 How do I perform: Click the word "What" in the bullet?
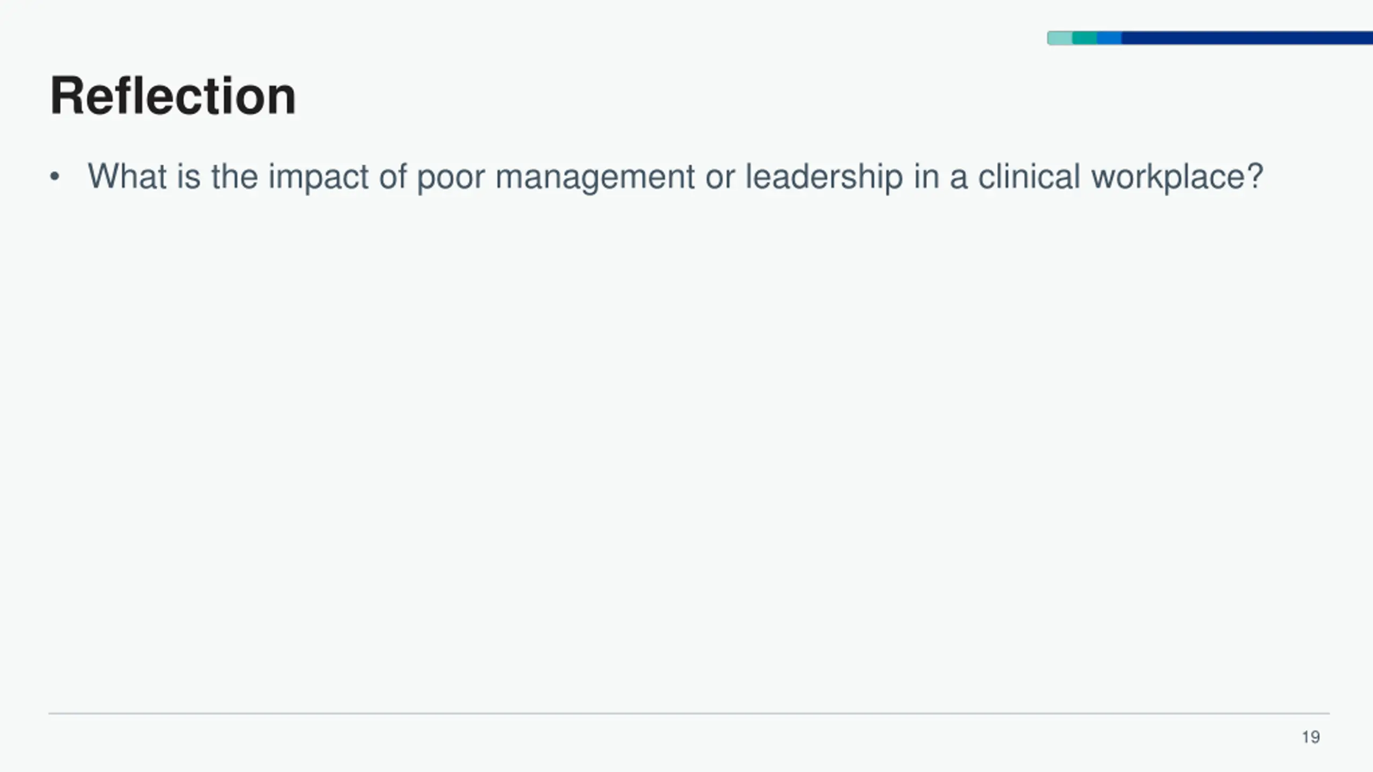click(127, 176)
